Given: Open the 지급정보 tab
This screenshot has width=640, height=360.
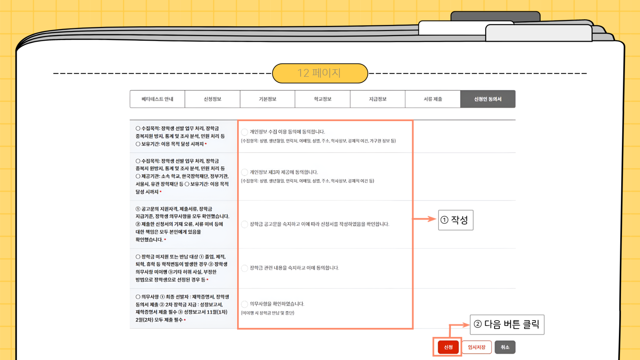Looking at the screenshot, I should coord(377,99).
